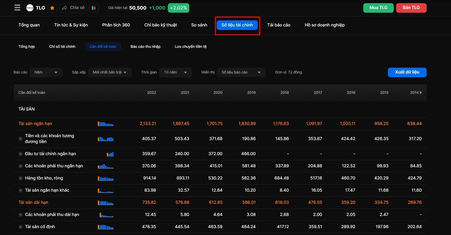
Task: Open Chỉ báo kỹ thuật tab
Action: point(161,25)
